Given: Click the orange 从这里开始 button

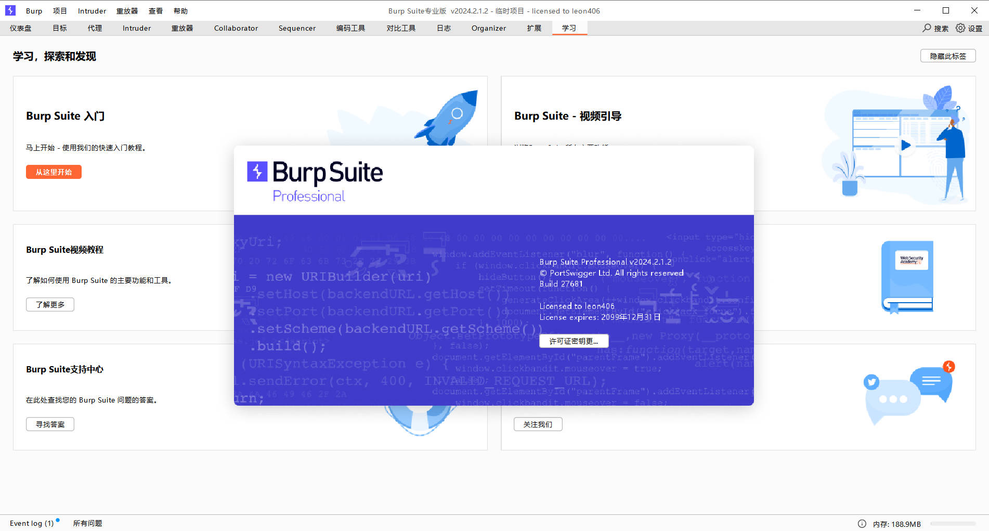Looking at the screenshot, I should pyautogui.click(x=54, y=172).
